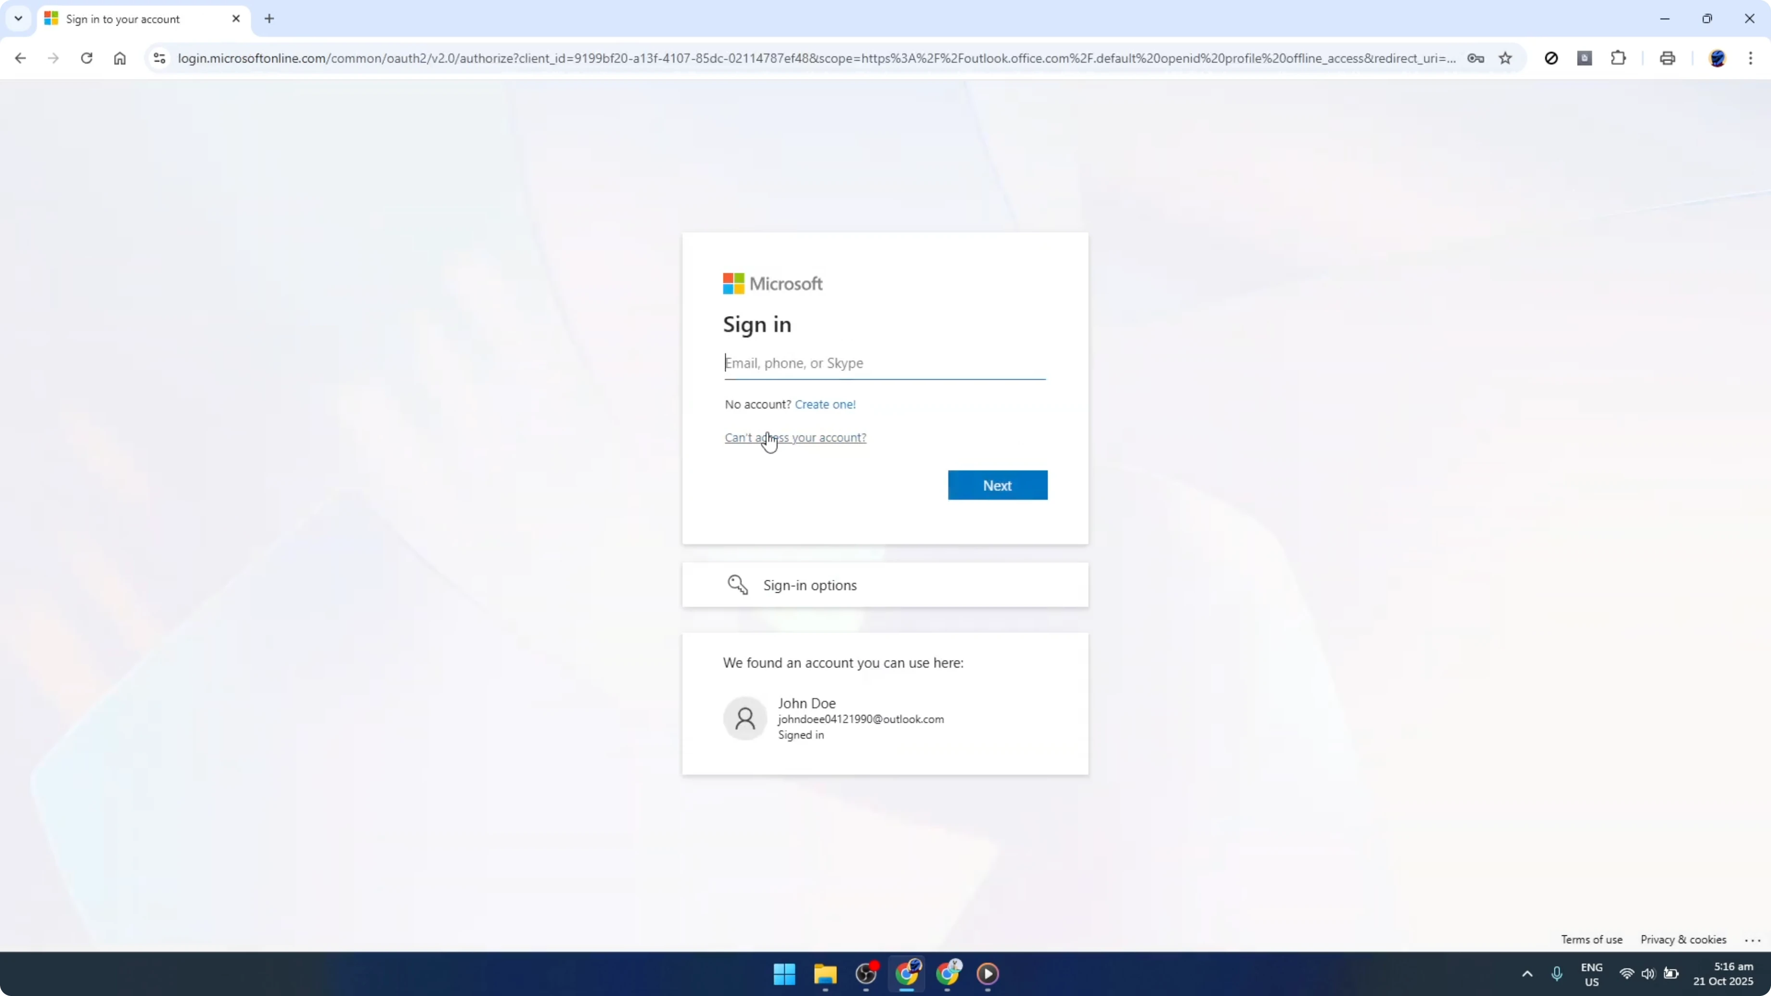Viewport: 1771px width, 996px height.
Task: Open the second Chrome taskbar icon
Action: coord(948,974)
